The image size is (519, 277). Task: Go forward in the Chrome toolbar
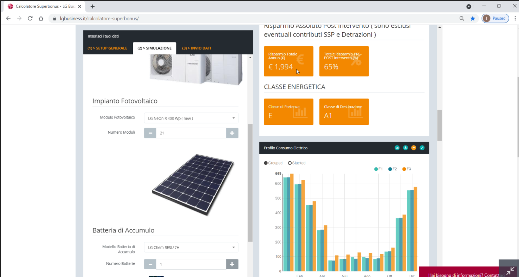pos(19,18)
